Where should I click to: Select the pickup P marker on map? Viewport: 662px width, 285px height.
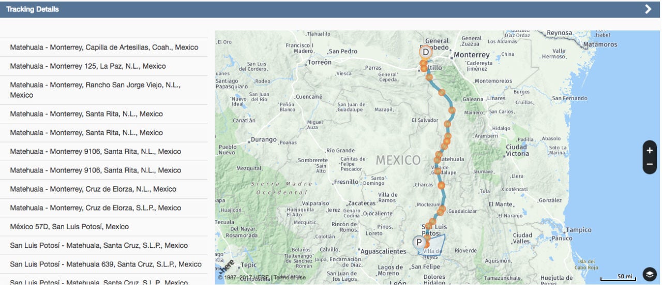(x=419, y=242)
